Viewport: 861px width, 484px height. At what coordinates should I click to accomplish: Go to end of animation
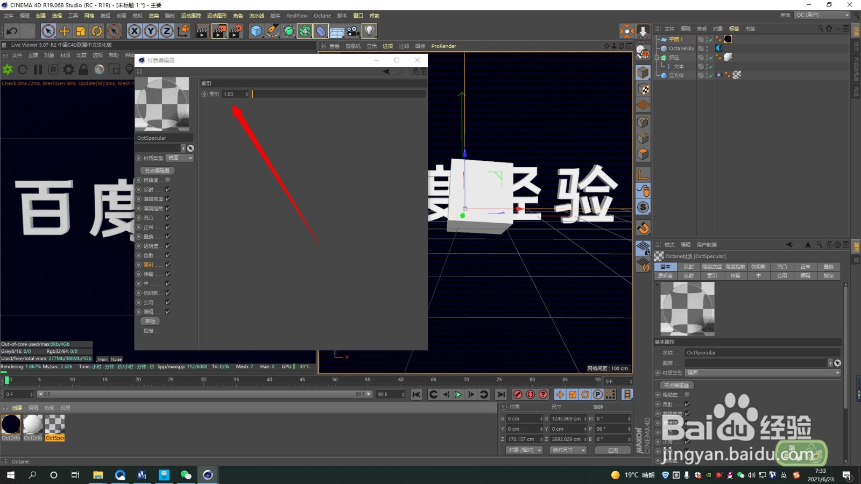coord(500,394)
